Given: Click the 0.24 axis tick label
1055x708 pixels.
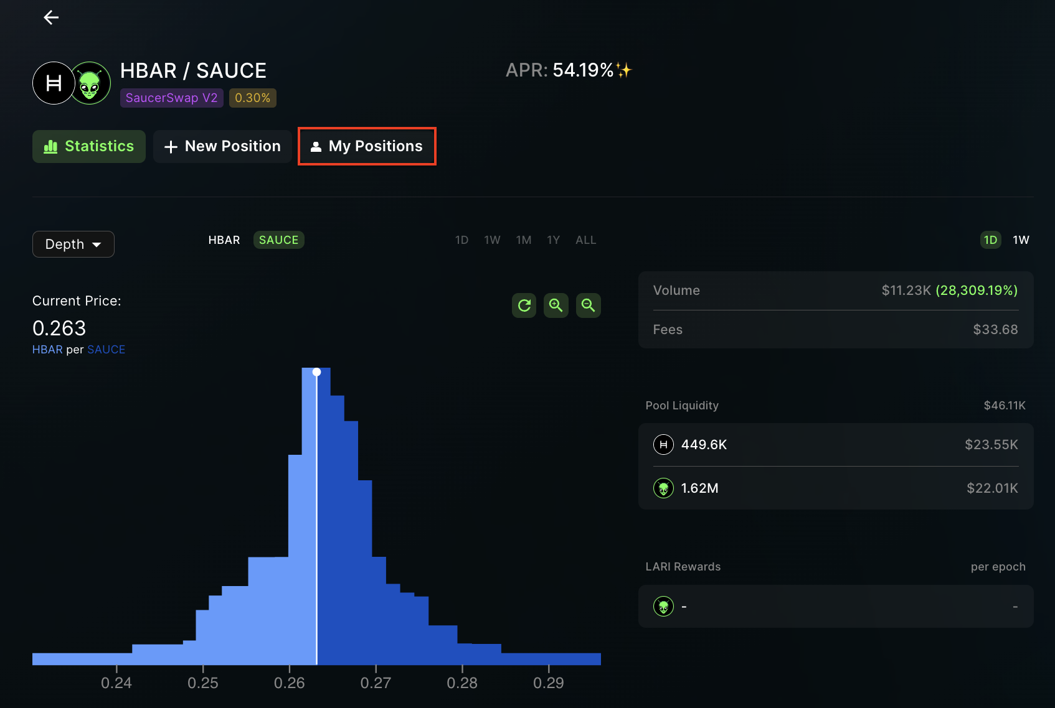Looking at the screenshot, I should point(116,682).
